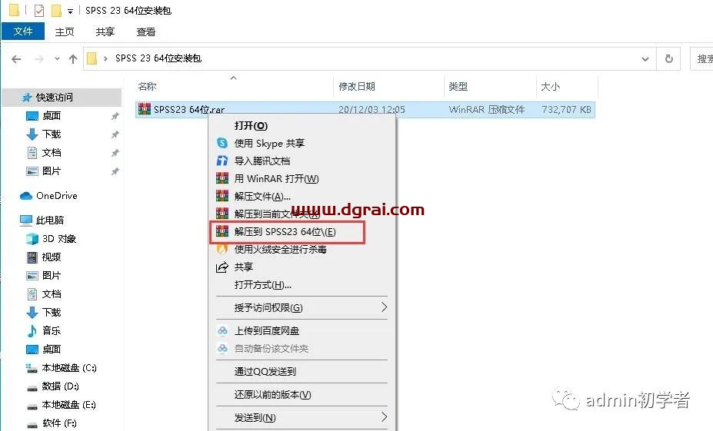Click the properties checkmark icon in title bar

39,10
